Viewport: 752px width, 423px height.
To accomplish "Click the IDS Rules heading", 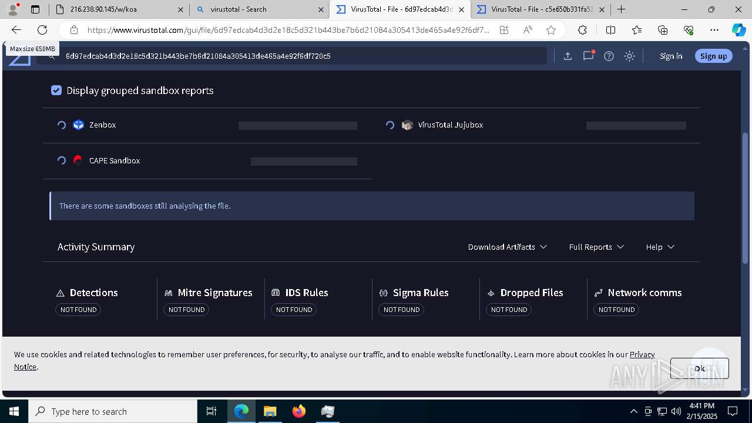I will [307, 293].
